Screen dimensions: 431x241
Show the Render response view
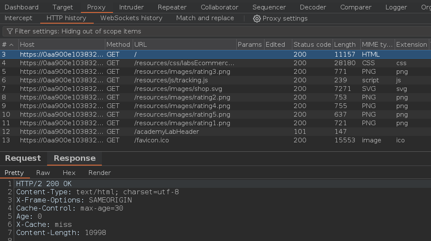[x=99, y=173]
